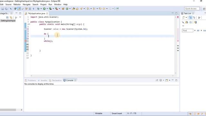Toggle Categorized presentation in Task List
This screenshot has width=206, height=116.
pos(191,17)
